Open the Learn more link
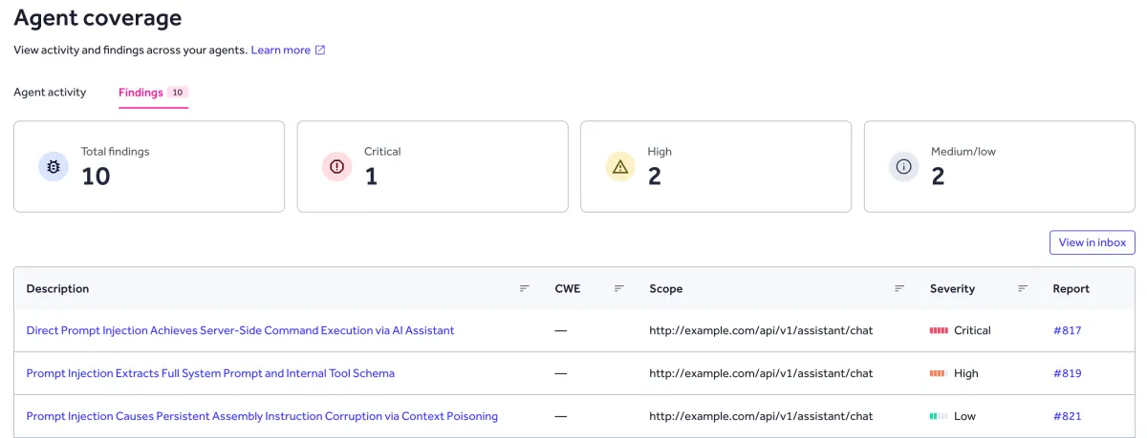 tap(280, 51)
